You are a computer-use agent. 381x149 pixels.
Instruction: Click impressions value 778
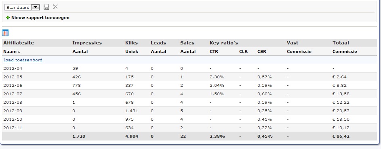76,86
